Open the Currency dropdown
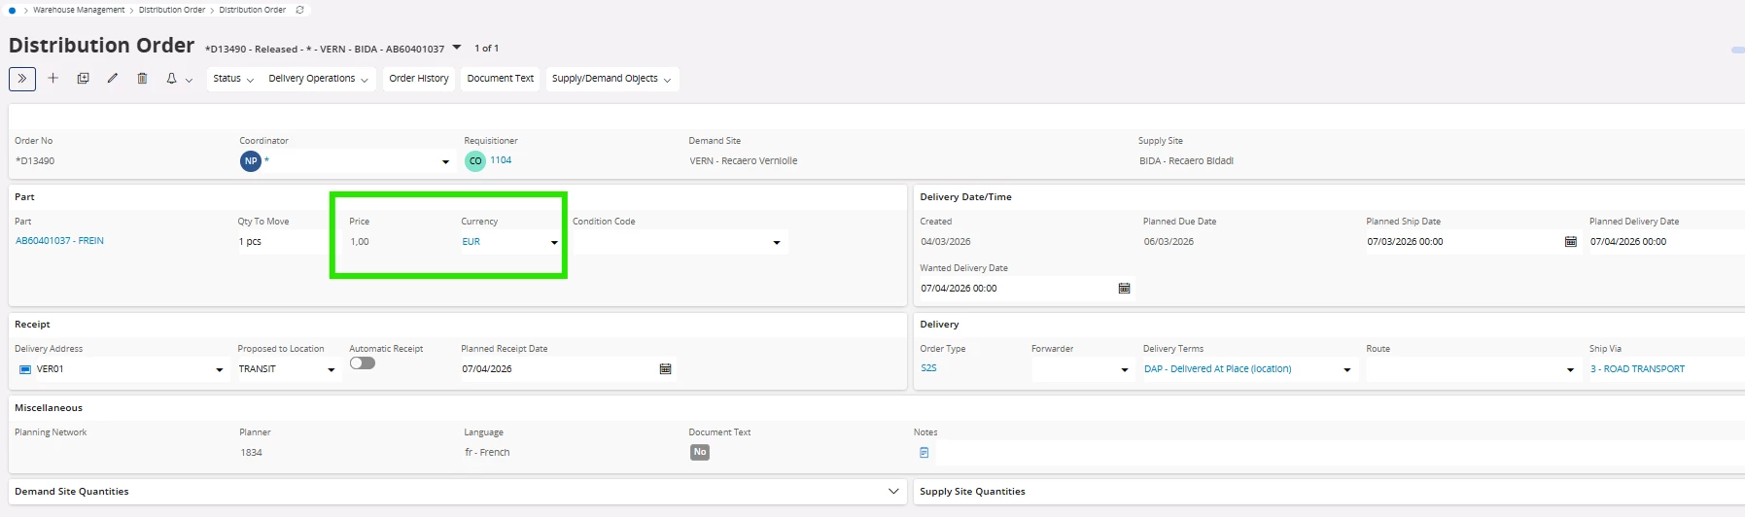The height and width of the screenshot is (517, 1745). click(x=554, y=242)
